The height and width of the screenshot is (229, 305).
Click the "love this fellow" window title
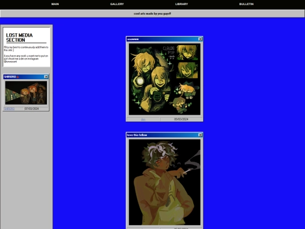pos(137,135)
